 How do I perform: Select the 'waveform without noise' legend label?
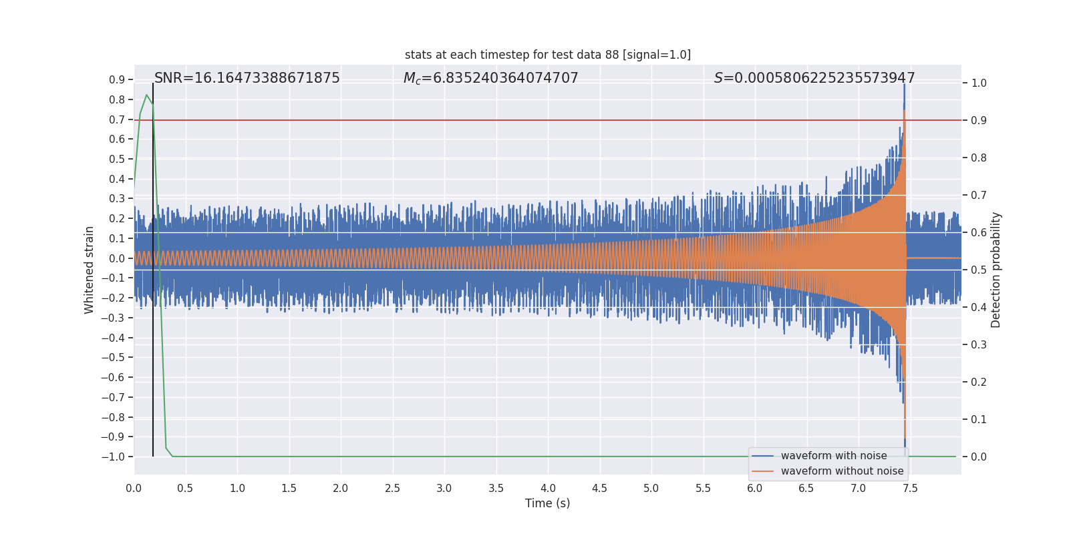[842, 471]
